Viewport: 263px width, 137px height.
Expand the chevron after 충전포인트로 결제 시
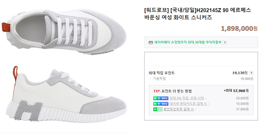195,109
